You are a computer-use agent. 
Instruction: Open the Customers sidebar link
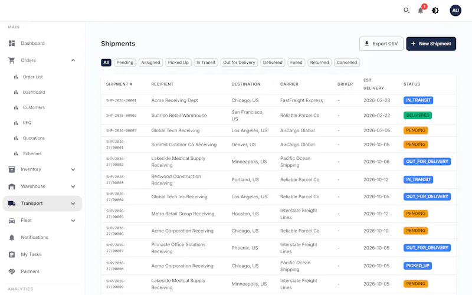pyautogui.click(x=34, y=107)
